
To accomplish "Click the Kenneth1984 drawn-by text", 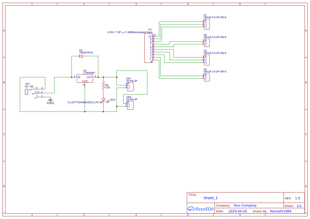I will point(281,211).
